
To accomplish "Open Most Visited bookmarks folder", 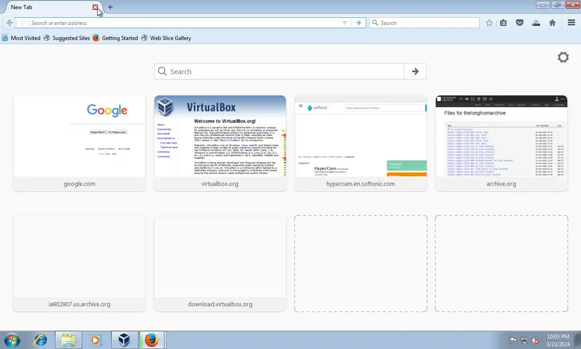I will click(21, 38).
